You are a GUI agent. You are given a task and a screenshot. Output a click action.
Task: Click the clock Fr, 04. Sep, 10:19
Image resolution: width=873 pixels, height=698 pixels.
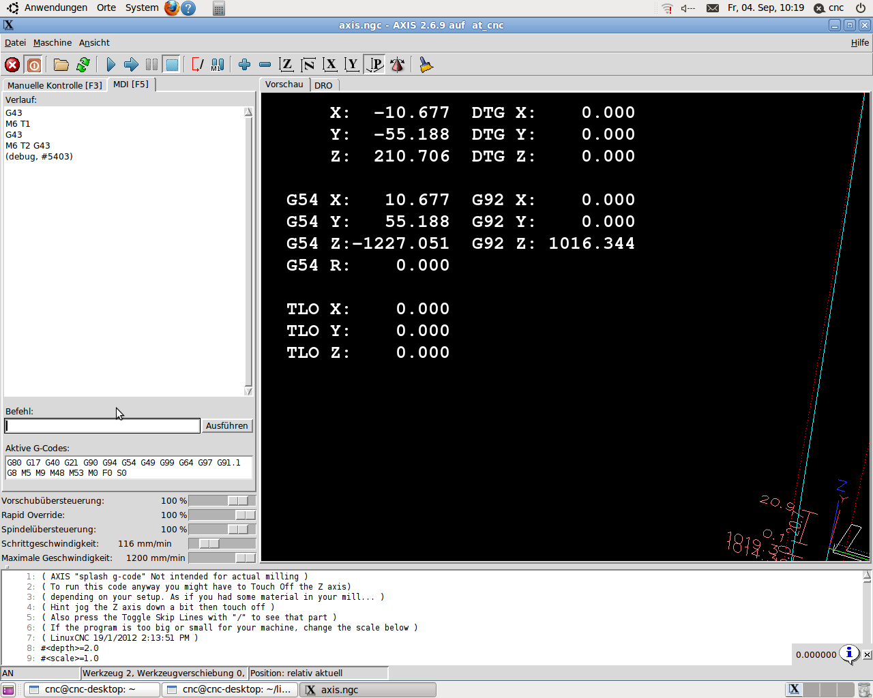[766, 8]
